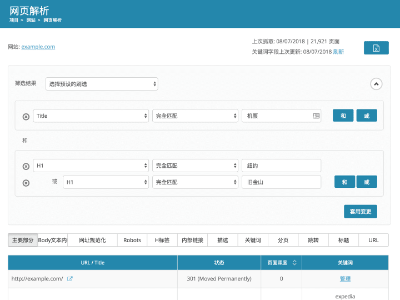Screen dimensions: 400x300
Task: Click the Excel export icon button
Action: pos(376,48)
